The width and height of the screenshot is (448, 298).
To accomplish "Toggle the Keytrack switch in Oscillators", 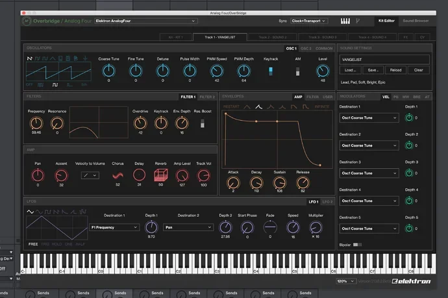I will coord(271,71).
